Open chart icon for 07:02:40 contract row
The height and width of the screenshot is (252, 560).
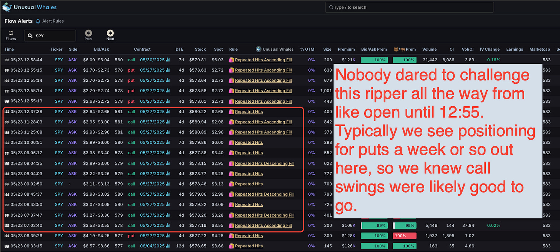168,226
